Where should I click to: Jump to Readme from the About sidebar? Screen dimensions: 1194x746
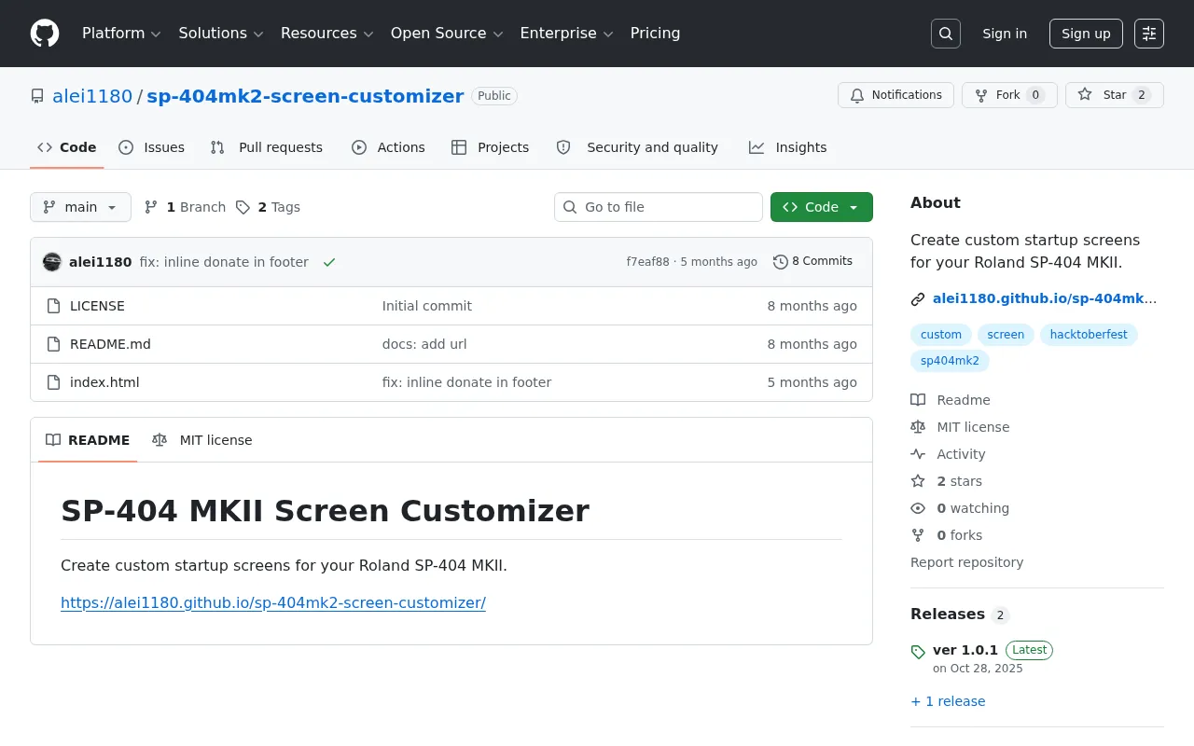click(951, 400)
